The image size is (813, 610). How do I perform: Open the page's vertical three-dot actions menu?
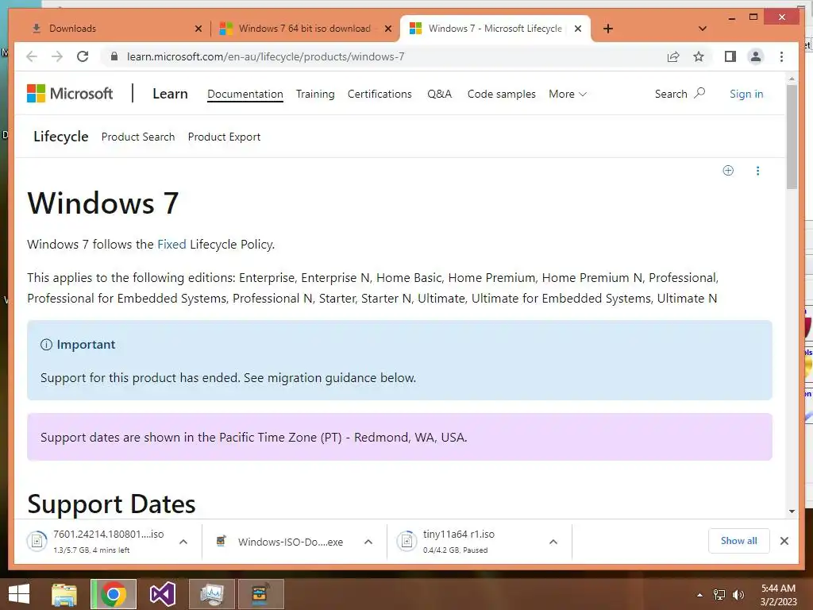pyautogui.click(x=757, y=171)
